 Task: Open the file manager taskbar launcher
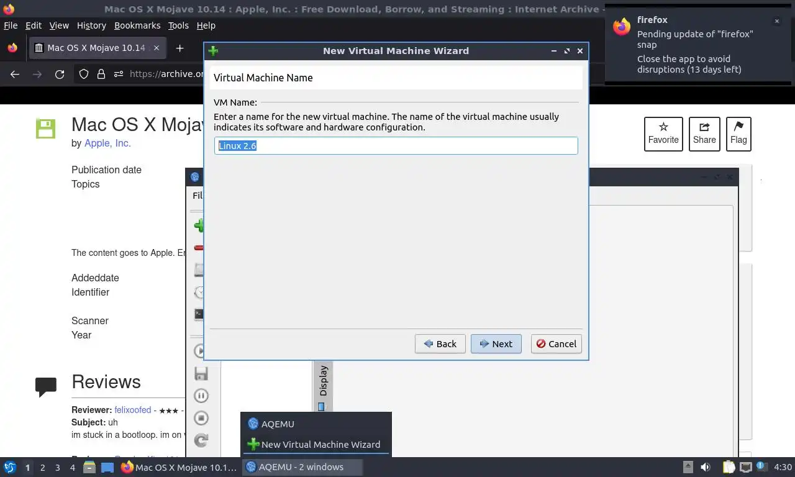tap(89, 467)
